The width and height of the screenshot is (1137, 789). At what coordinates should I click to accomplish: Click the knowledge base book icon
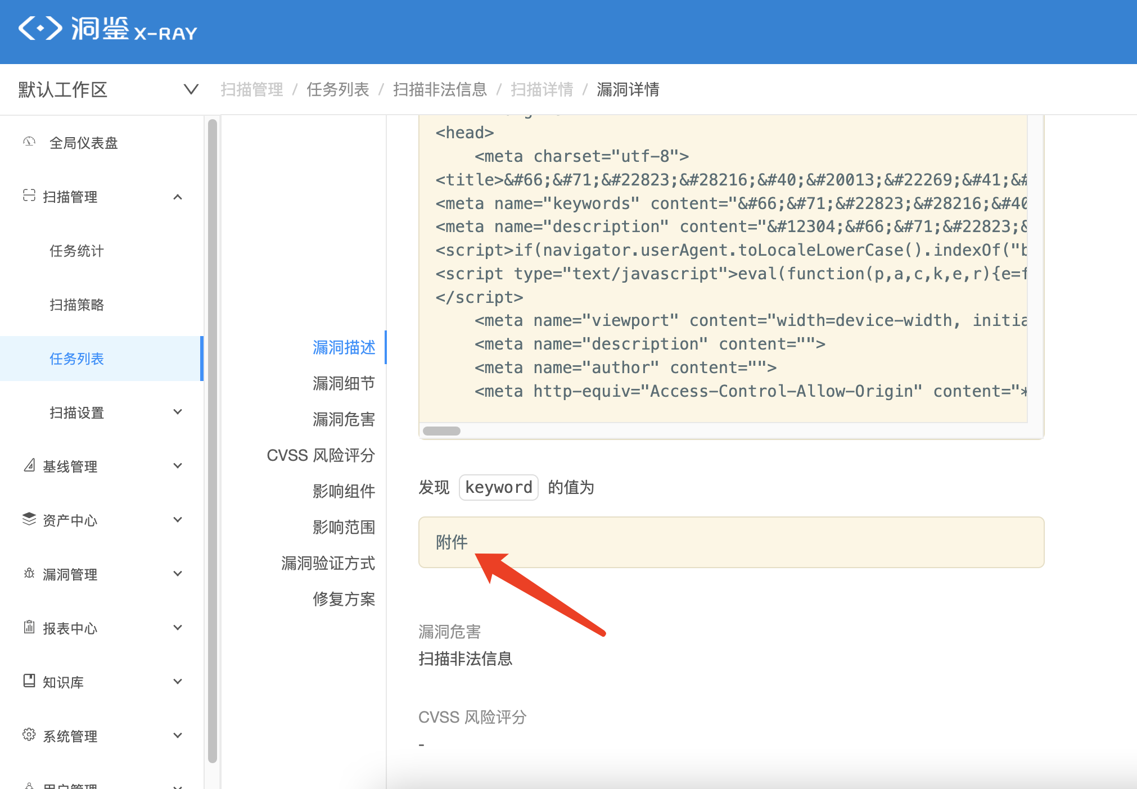pos(29,681)
